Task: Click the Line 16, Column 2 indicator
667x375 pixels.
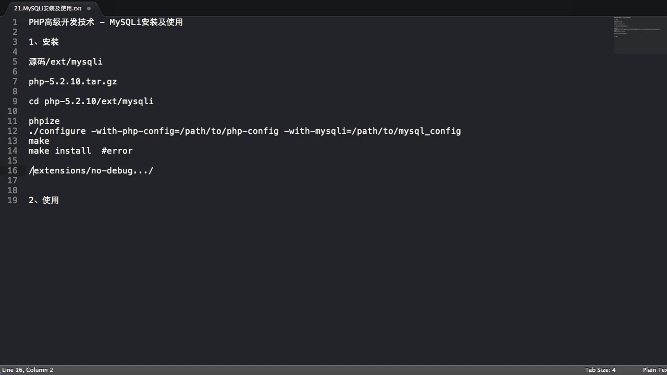Action: click(28, 370)
